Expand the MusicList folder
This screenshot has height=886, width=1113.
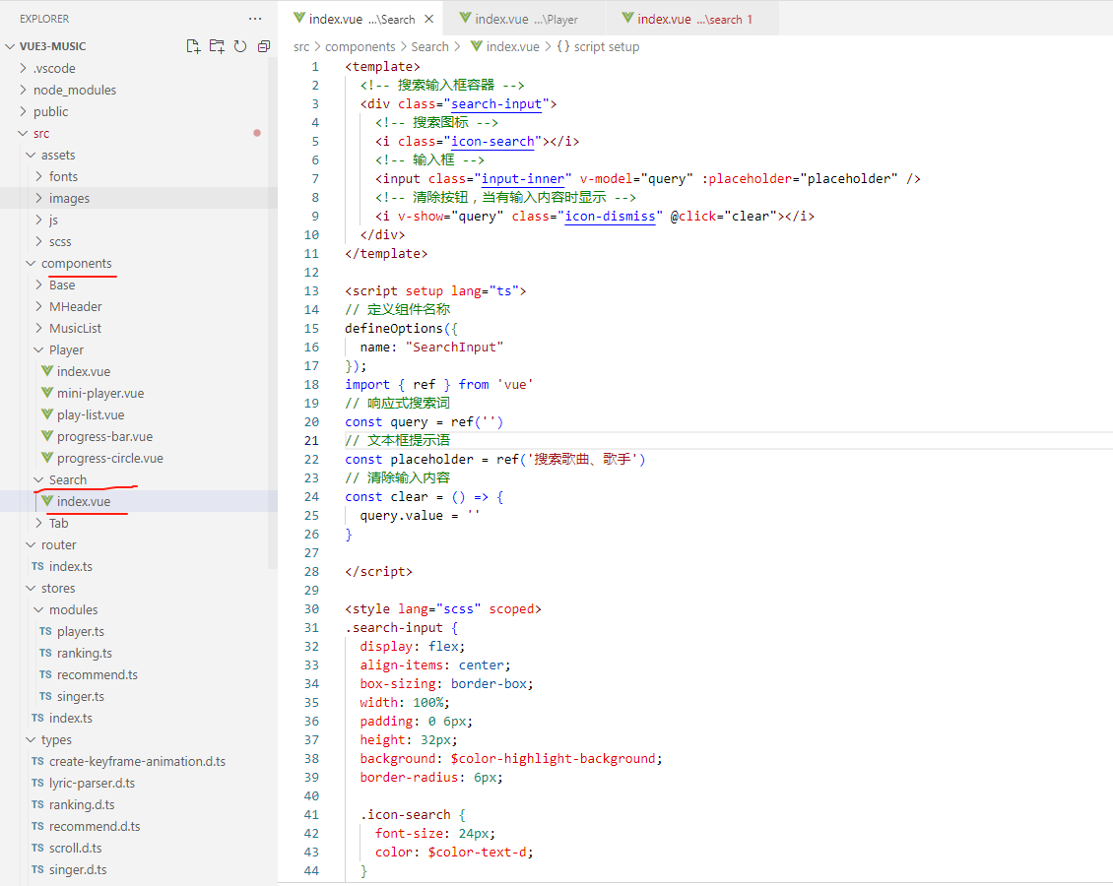(75, 328)
